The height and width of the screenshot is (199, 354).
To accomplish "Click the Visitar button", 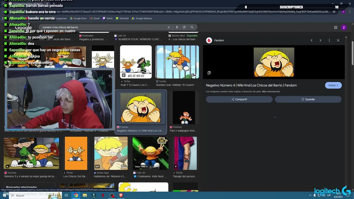I will [x=333, y=85].
